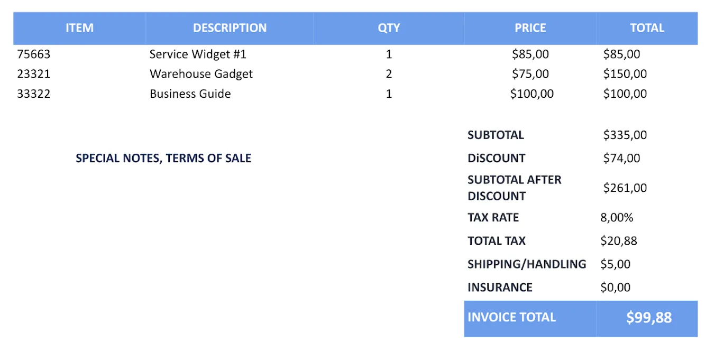Select the discount amount $74,00
715x352 pixels.
pyautogui.click(x=621, y=158)
